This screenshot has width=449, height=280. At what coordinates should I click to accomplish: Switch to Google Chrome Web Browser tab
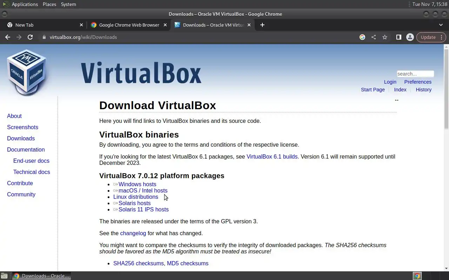(128, 25)
